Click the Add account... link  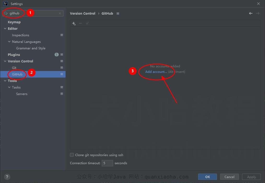156,72
